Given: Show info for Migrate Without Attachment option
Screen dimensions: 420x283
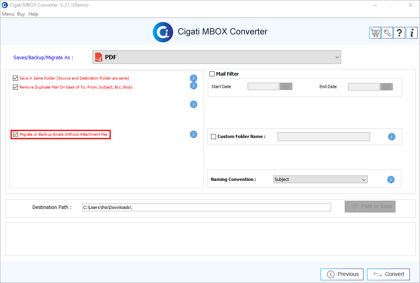Looking at the screenshot, I should coord(194,134).
